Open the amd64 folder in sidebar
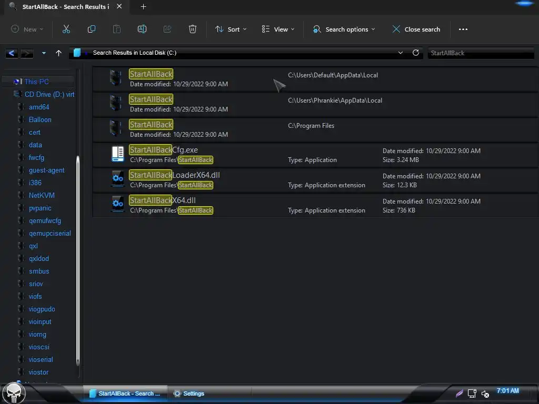539x404 pixels. click(39, 107)
